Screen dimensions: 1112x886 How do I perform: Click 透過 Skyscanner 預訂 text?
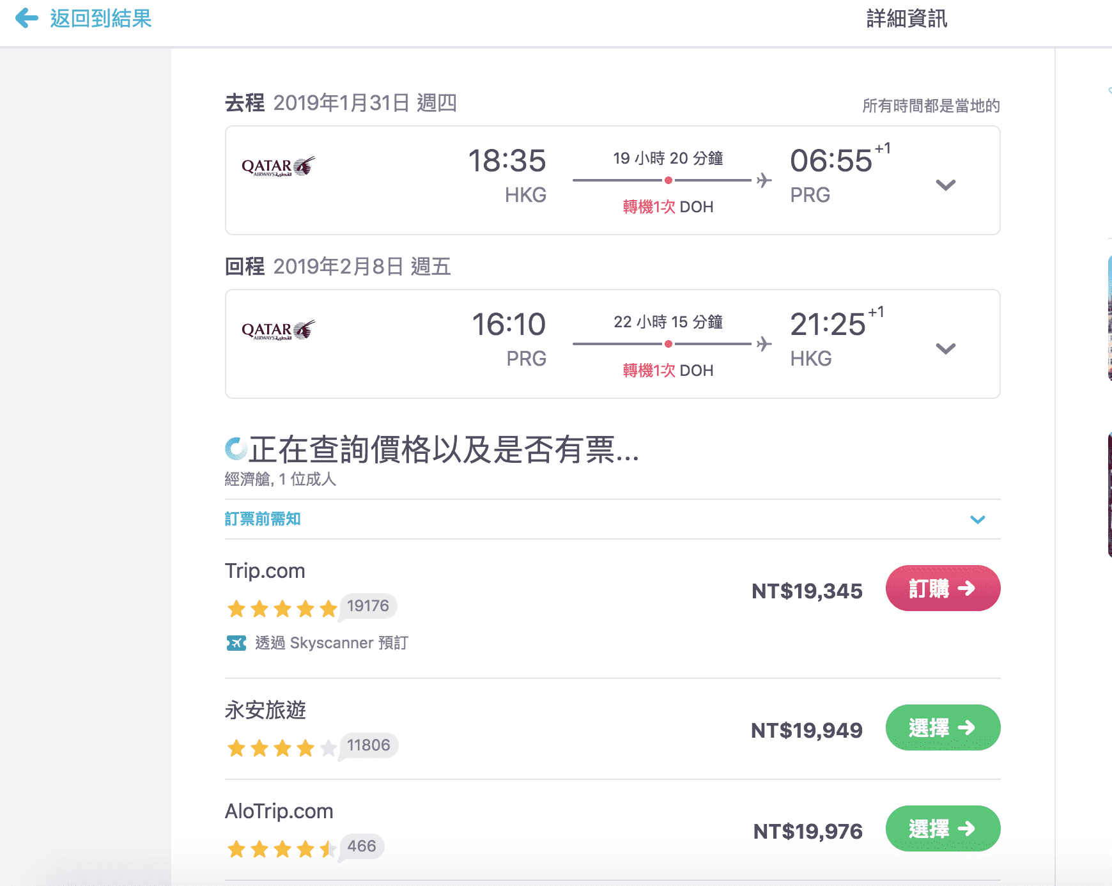pos(332,642)
